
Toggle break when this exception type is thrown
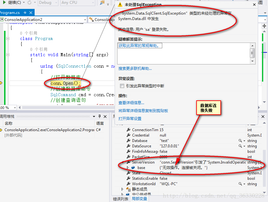(122, 86)
